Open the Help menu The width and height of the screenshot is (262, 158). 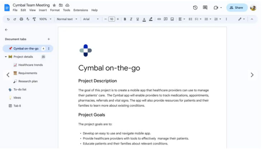94,10
